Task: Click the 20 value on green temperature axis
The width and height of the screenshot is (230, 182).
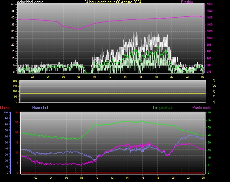Action: pyautogui.click(x=209, y=143)
